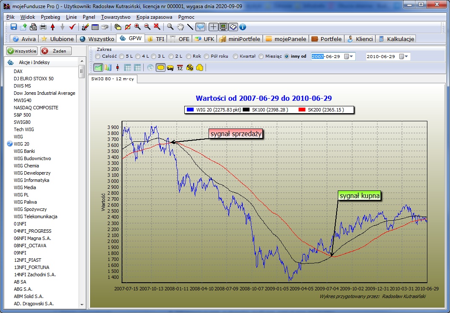Click the blue floppy disk save icon
Screen dimensions: 450x313
point(14,27)
